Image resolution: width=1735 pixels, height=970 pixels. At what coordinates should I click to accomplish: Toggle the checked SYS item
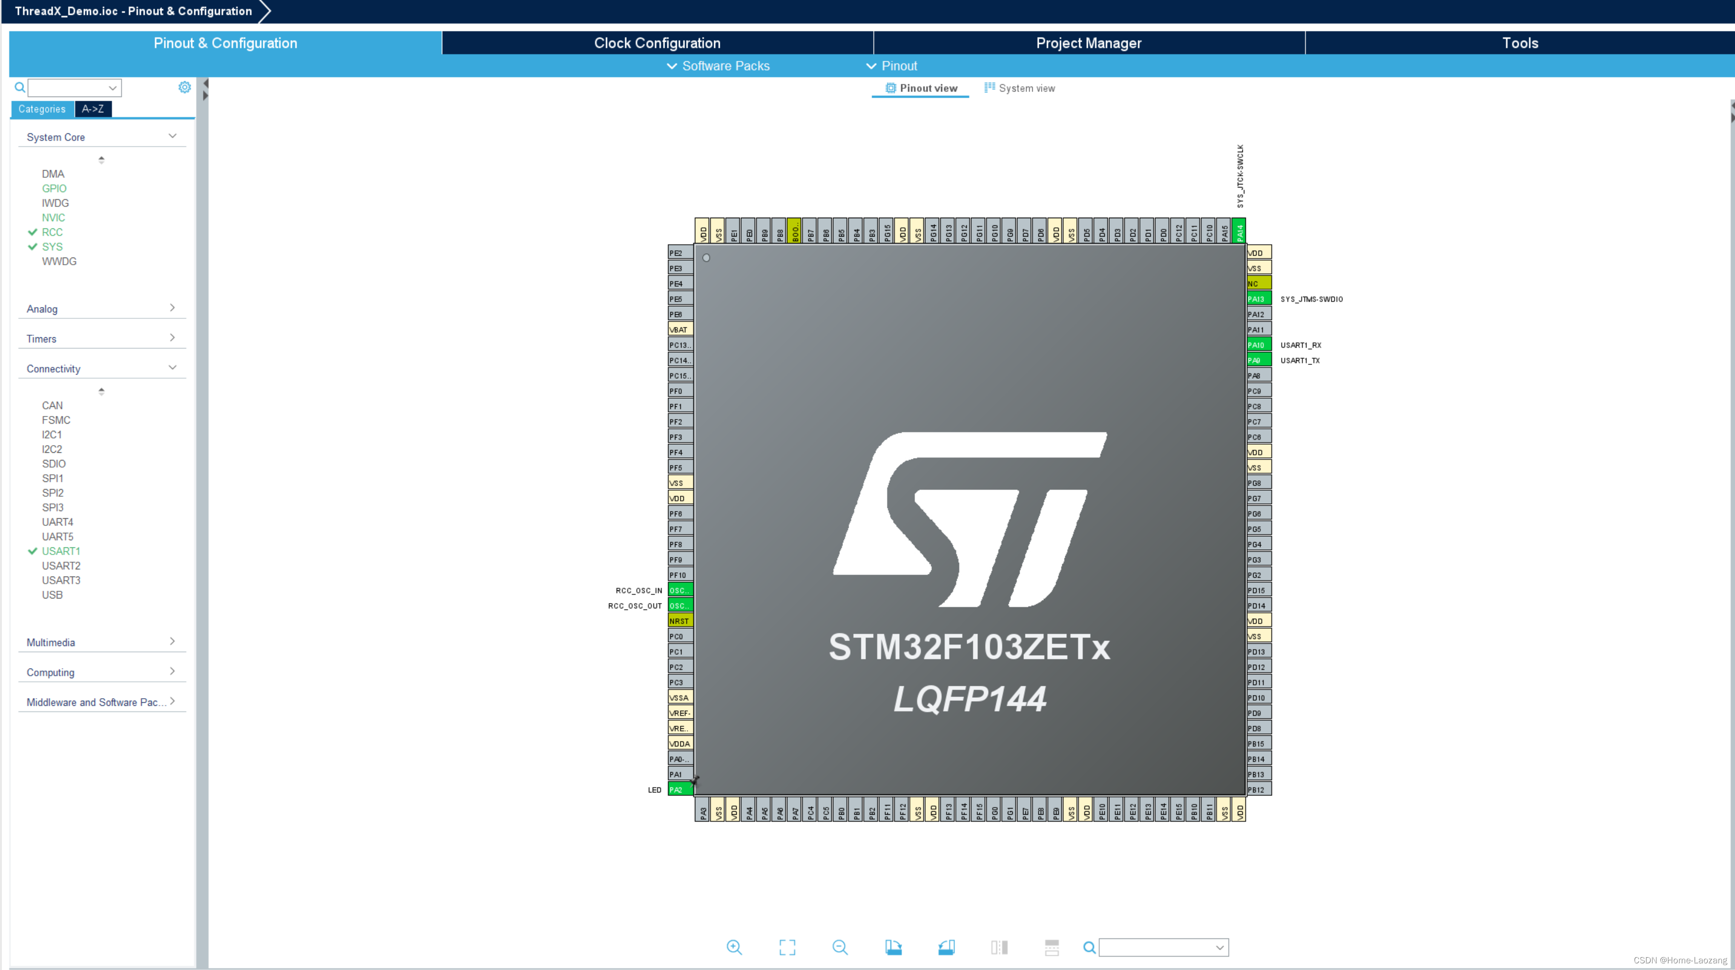[x=52, y=247]
